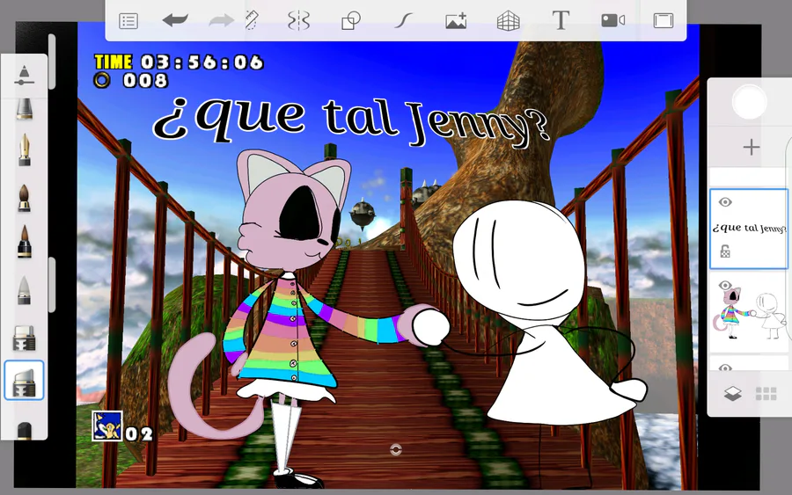Adjust the lower brush opacity slider
This screenshot has height=495, width=792.
coord(52,284)
